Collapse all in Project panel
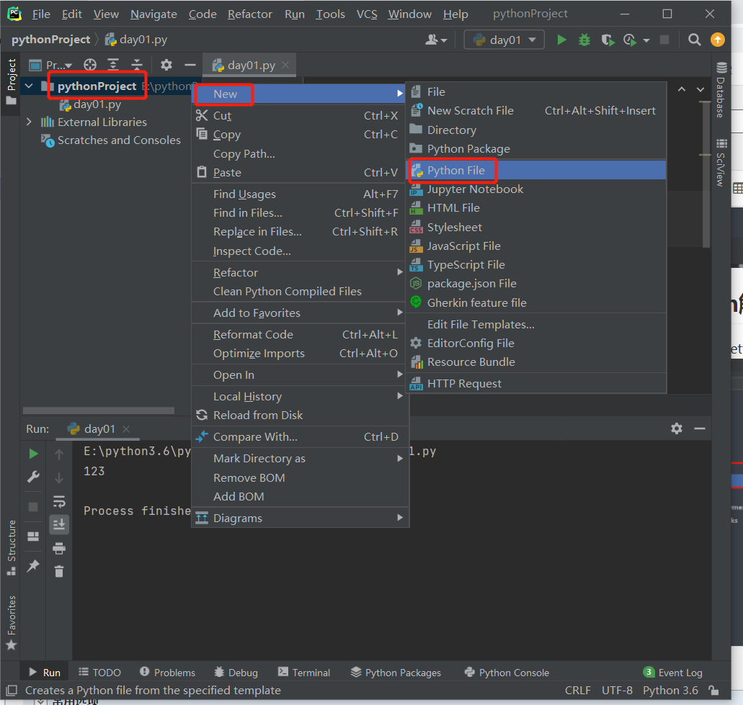This screenshot has height=705, width=743. [136, 64]
